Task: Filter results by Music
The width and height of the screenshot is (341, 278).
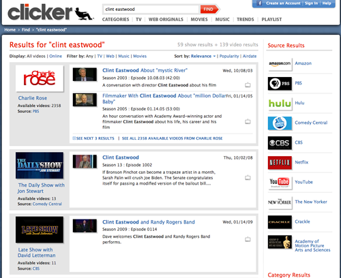Action: tap(123, 56)
